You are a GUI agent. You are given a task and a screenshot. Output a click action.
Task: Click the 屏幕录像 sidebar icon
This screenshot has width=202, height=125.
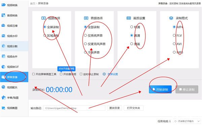coord(3,77)
